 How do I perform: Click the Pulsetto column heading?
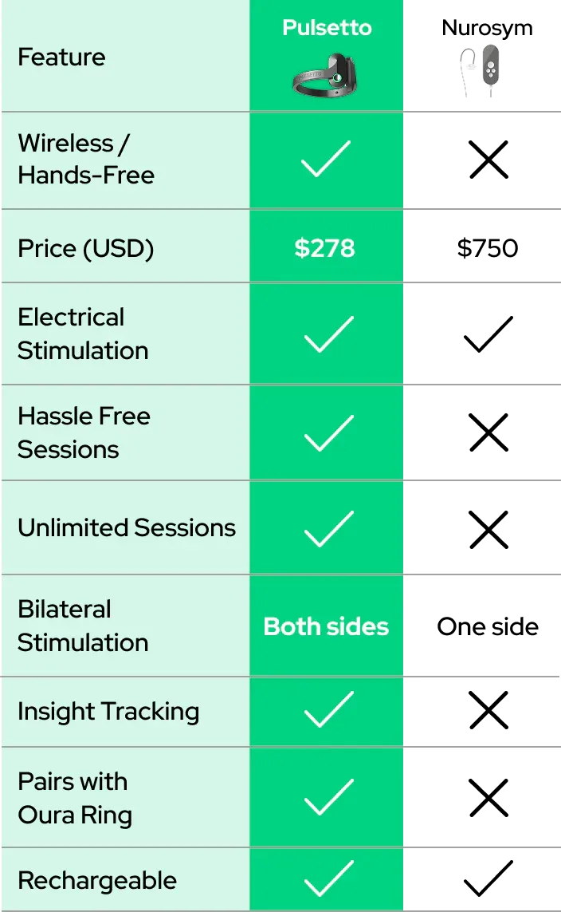327,28
